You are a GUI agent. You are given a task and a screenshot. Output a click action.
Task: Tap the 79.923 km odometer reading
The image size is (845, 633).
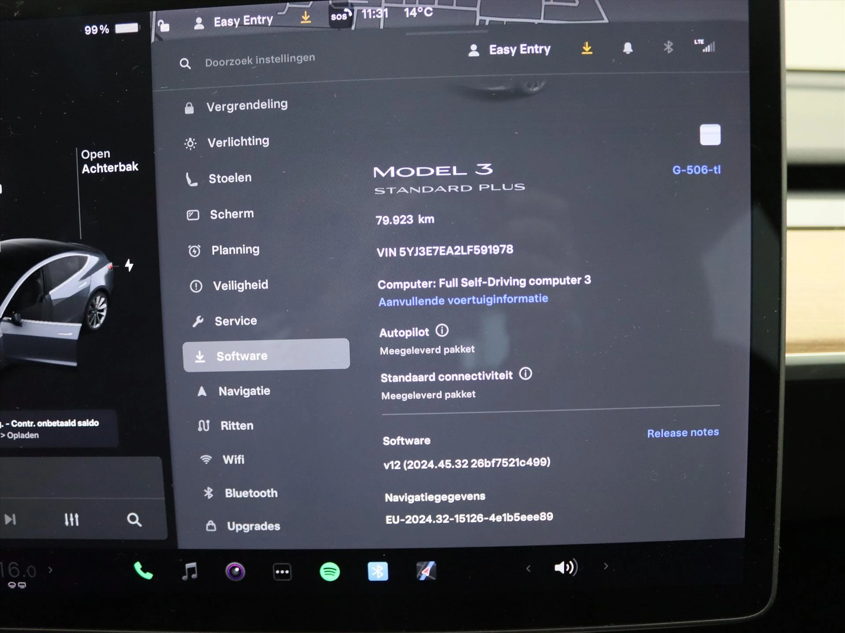405,219
